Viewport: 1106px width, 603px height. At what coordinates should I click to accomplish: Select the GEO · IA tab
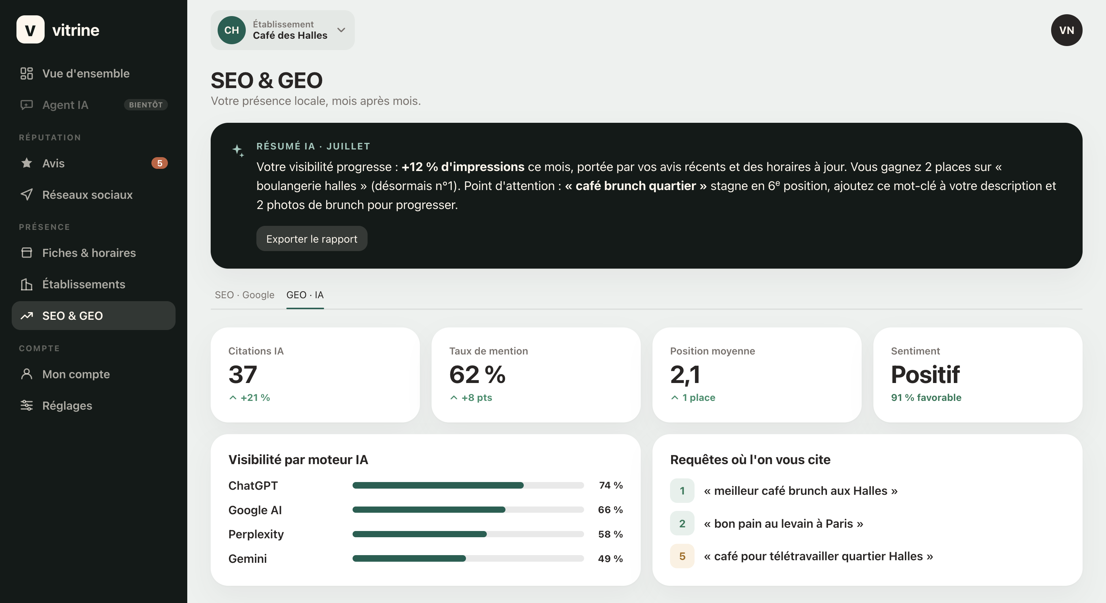(x=305, y=295)
